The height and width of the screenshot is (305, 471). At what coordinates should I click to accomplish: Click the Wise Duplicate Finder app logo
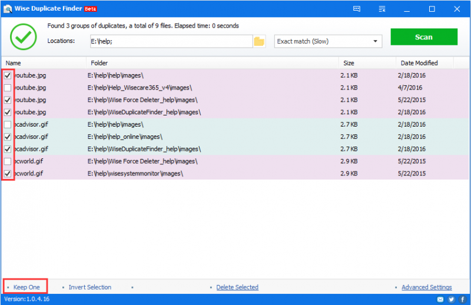coord(8,9)
